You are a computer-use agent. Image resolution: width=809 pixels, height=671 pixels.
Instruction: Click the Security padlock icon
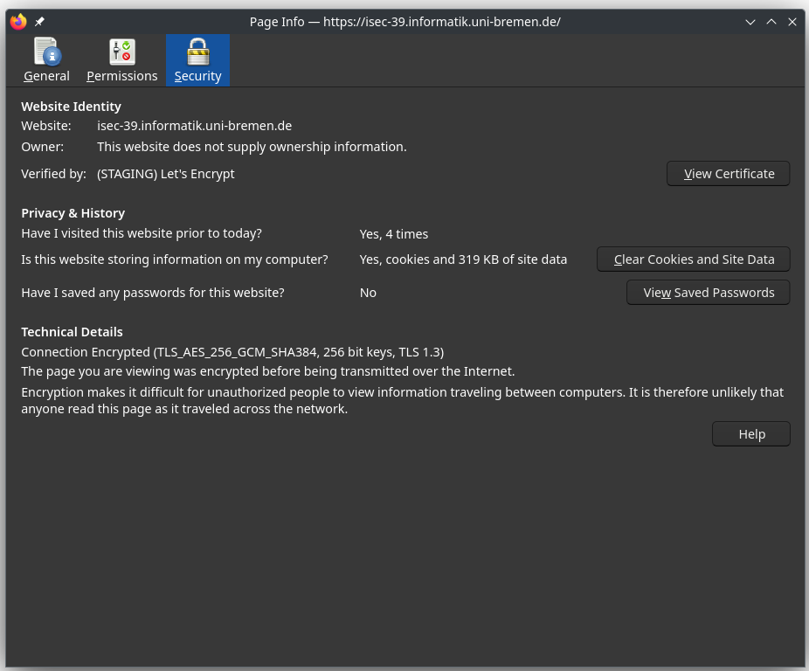197,52
